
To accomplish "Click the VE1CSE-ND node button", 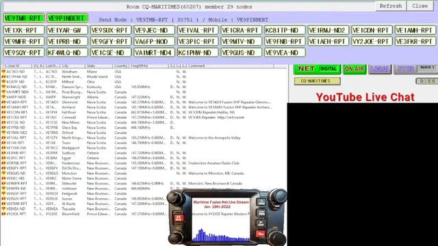I will pyautogui.click(x=111, y=53).
